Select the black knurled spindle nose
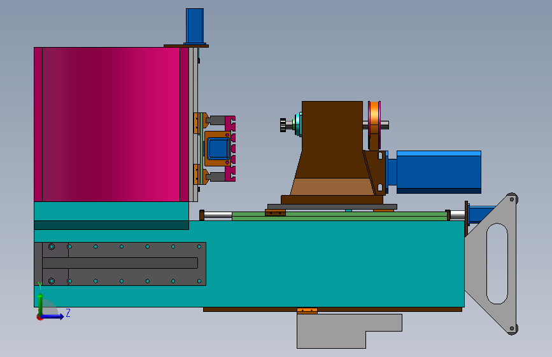Image resolution: width=552 pixels, height=357 pixels. (x=283, y=125)
